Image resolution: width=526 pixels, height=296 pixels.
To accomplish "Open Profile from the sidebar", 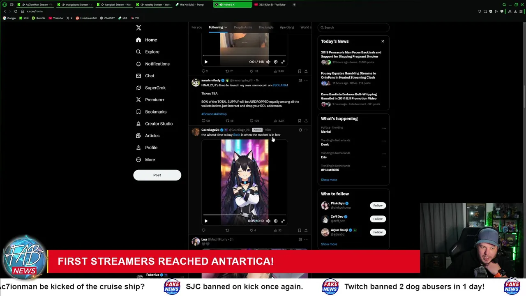I will [146, 148].
